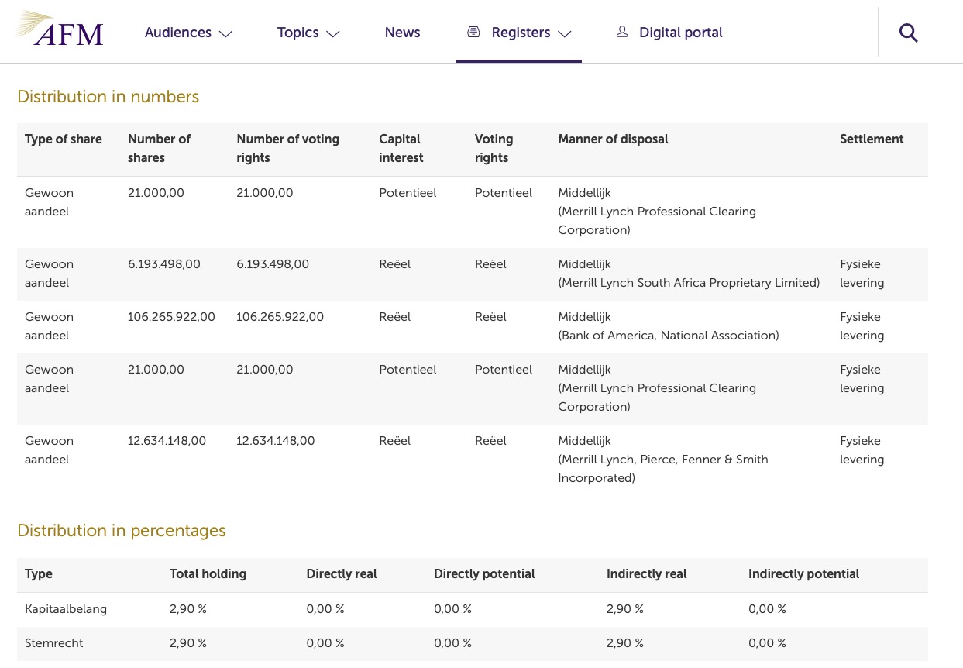Image resolution: width=963 pixels, height=668 pixels.
Task: Open the Registers navigation tab
Action: point(520,33)
